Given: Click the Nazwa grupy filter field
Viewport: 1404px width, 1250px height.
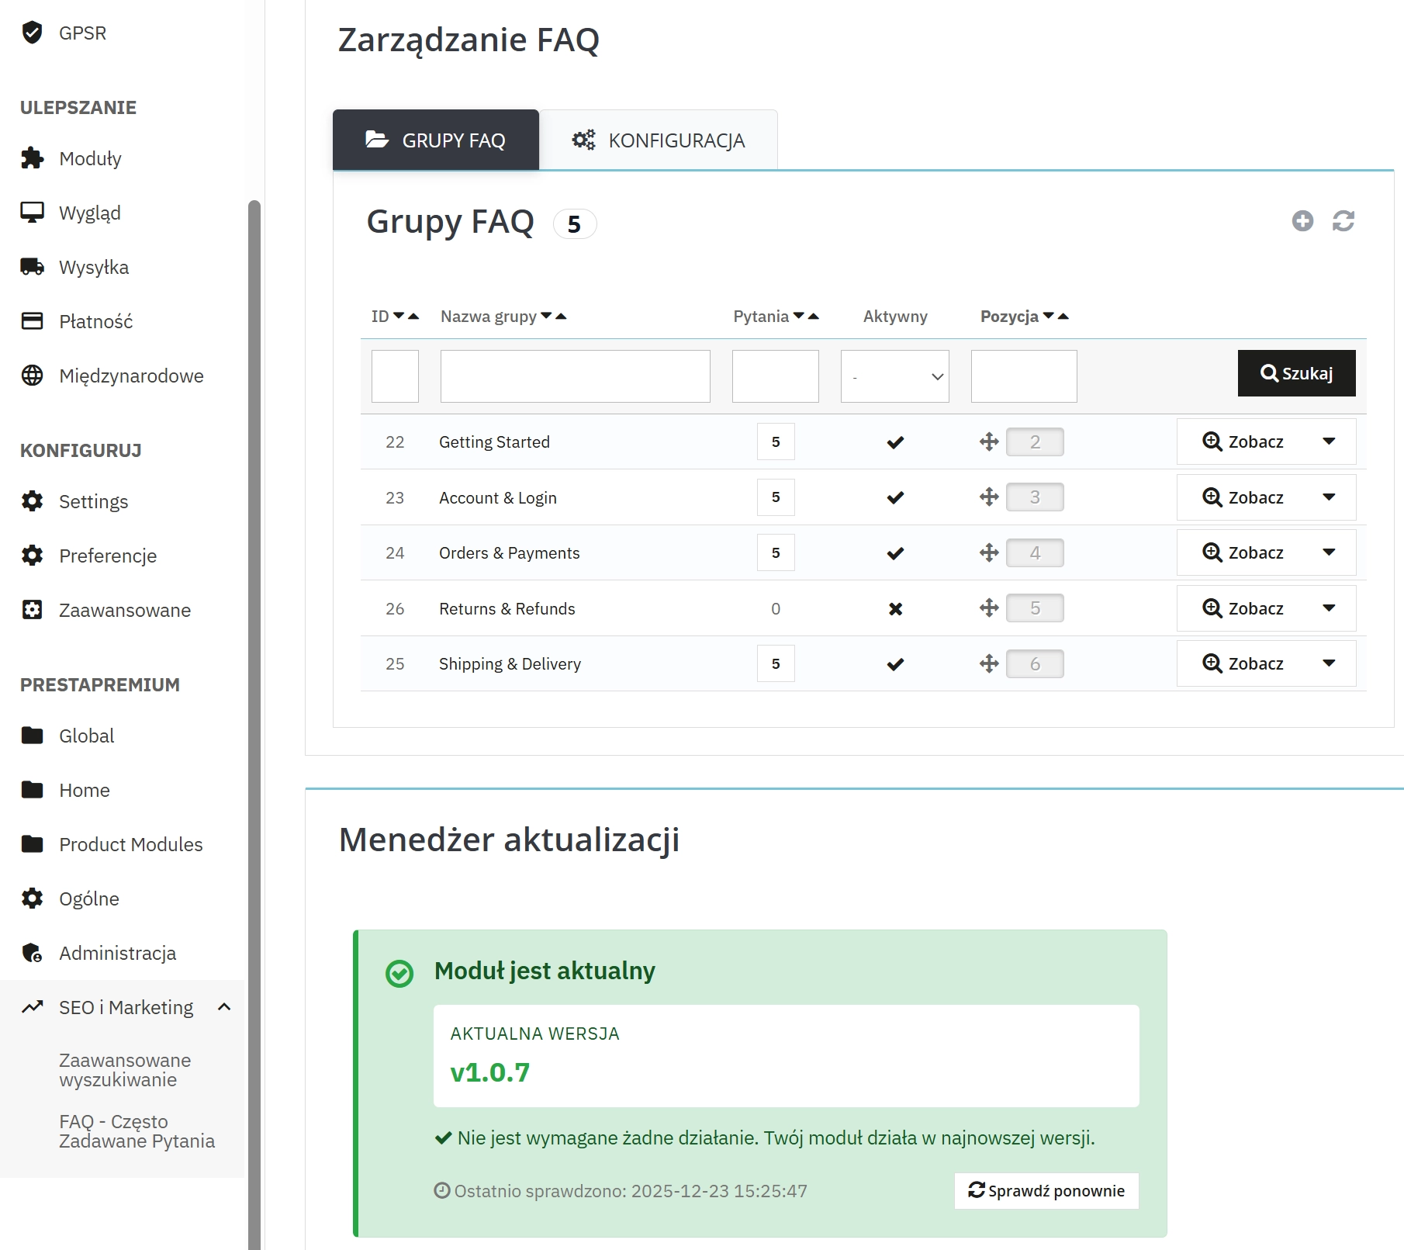Looking at the screenshot, I should click(575, 376).
